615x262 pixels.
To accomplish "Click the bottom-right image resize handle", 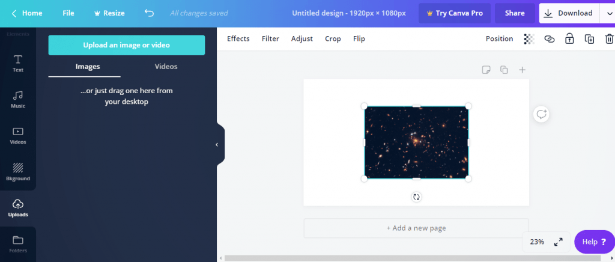I will point(468,178).
